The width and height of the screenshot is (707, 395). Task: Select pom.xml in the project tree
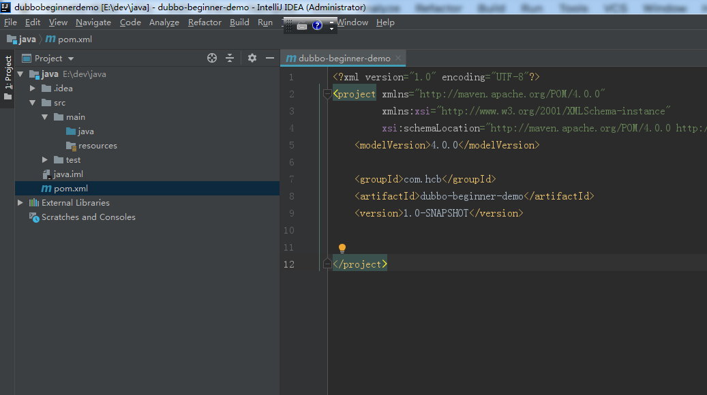pos(147,189)
